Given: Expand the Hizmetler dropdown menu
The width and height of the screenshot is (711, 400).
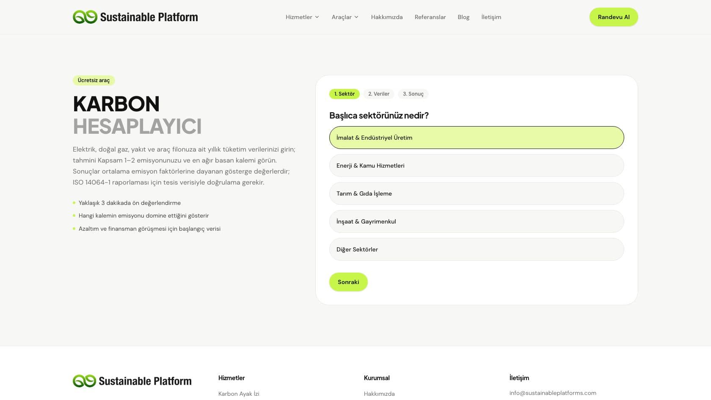Looking at the screenshot, I should tap(302, 17).
